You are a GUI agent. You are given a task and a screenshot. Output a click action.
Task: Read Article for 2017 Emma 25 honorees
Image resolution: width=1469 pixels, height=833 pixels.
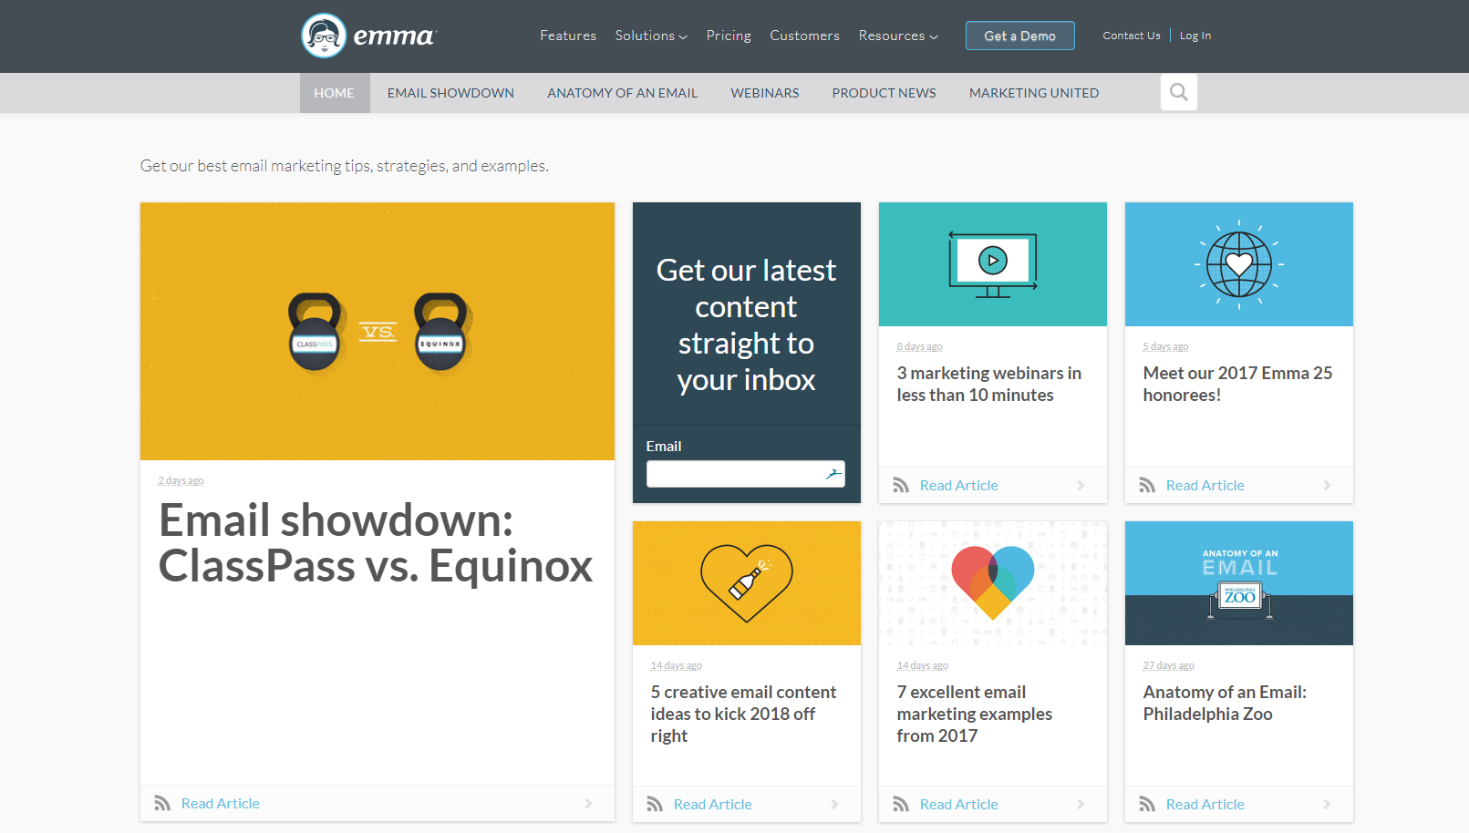click(x=1205, y=485)
